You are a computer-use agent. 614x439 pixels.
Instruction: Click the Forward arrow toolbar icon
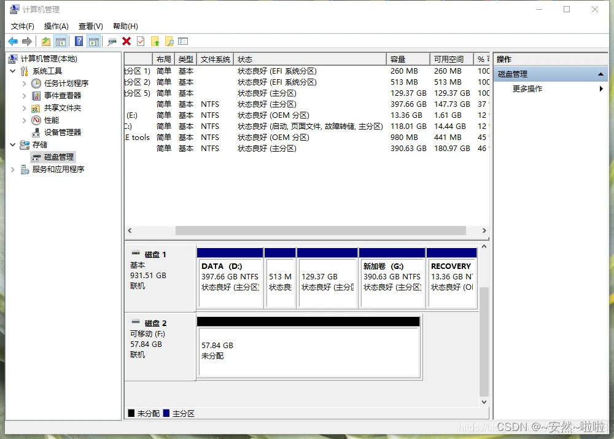click(x=27, y=41)
